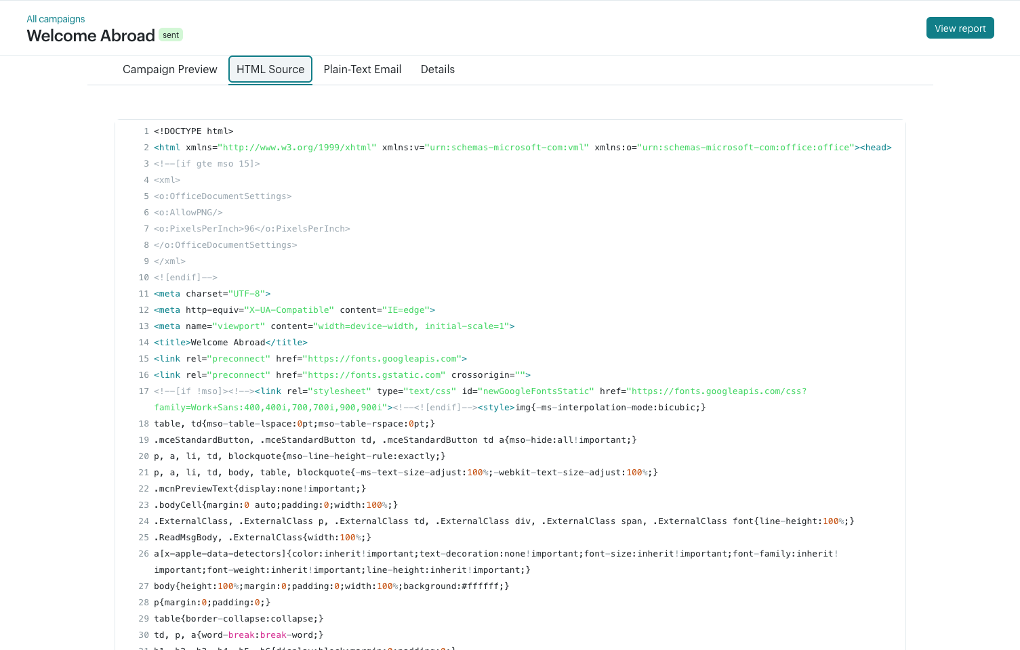Click the Welcome Abroad campaign heading
Screen dimensions: 1020x650
point(91,36)
